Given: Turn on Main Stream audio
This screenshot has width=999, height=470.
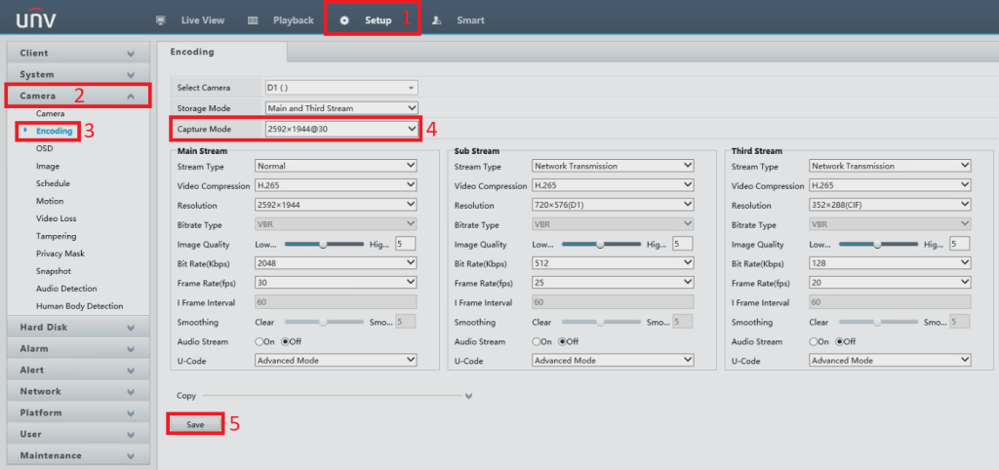Looking at the screenshot, I should coord(260,342).
